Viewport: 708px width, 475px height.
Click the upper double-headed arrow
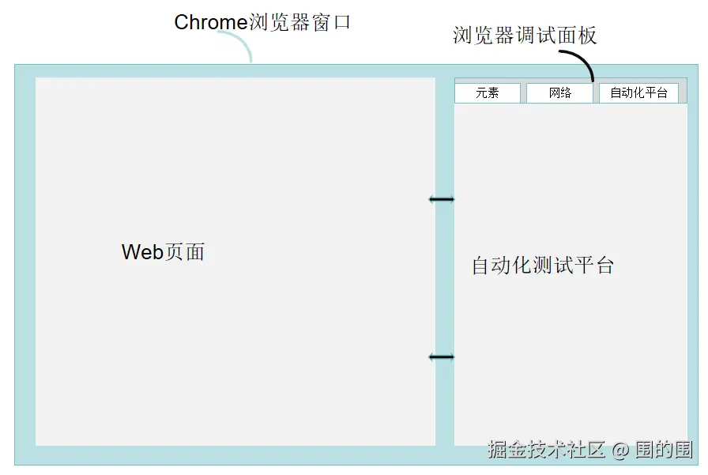coord(442,199)
